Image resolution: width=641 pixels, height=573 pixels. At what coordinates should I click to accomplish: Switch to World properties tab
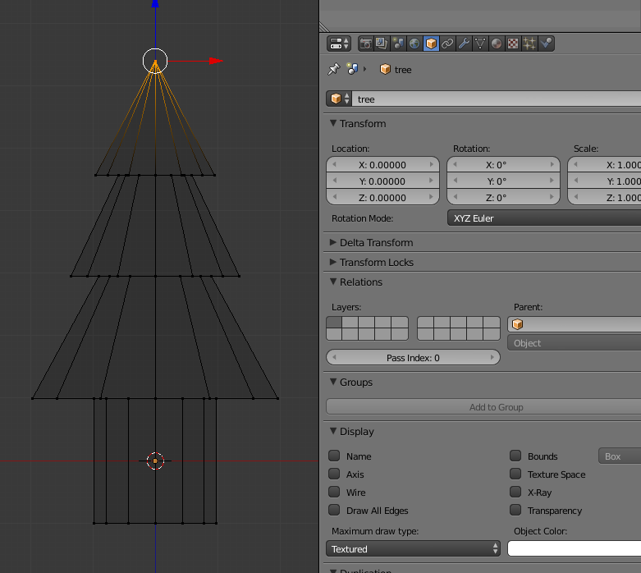point(414,44)
